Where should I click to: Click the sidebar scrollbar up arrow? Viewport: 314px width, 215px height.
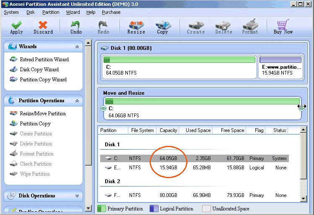point(88,43)
